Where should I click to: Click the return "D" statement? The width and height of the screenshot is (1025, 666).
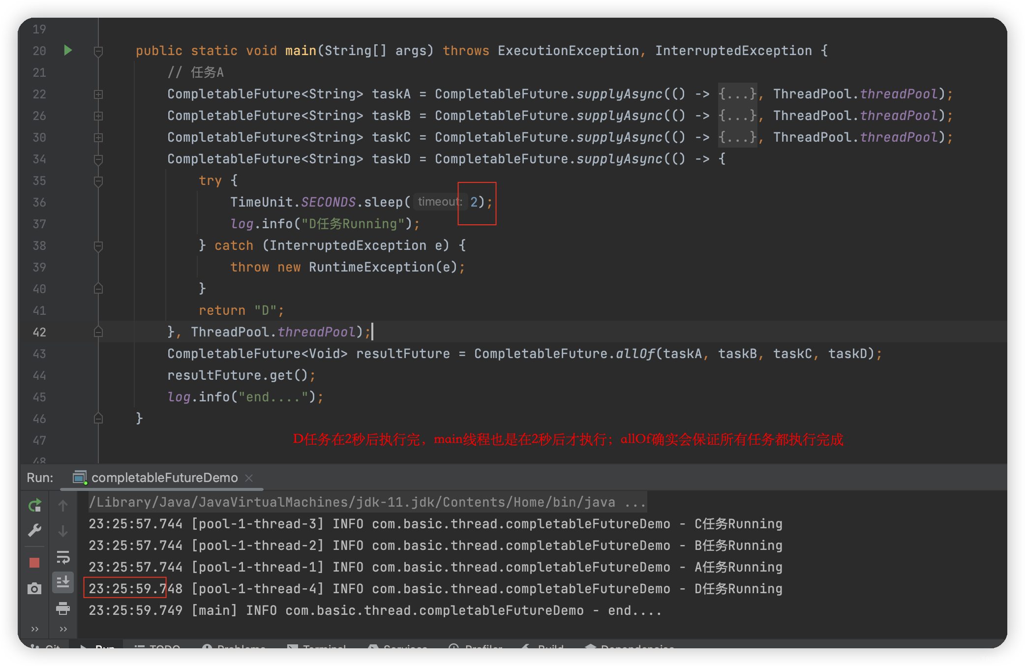[241, 310]
